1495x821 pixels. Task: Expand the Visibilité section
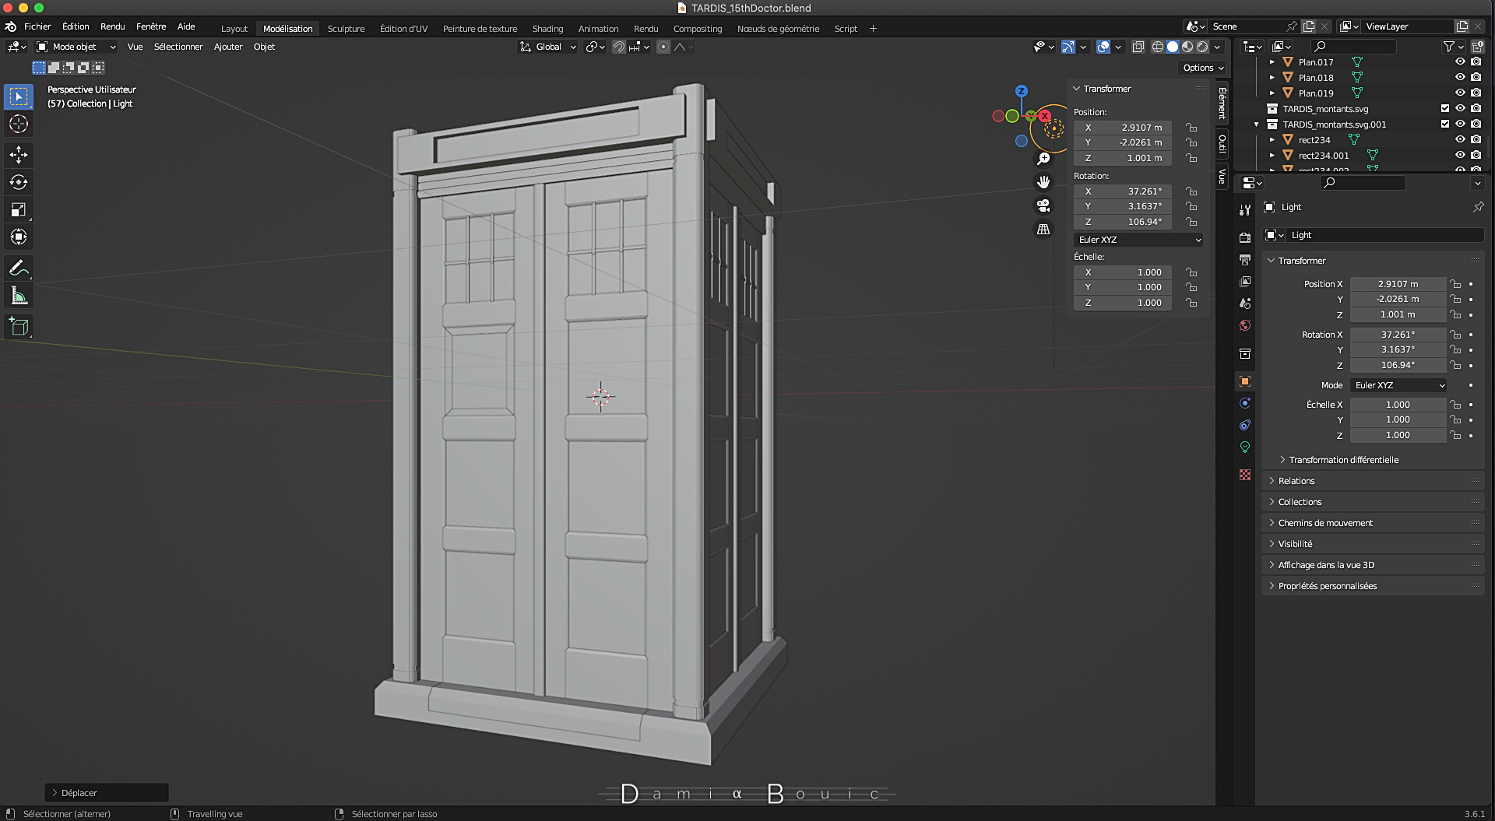coord(1295,544)
